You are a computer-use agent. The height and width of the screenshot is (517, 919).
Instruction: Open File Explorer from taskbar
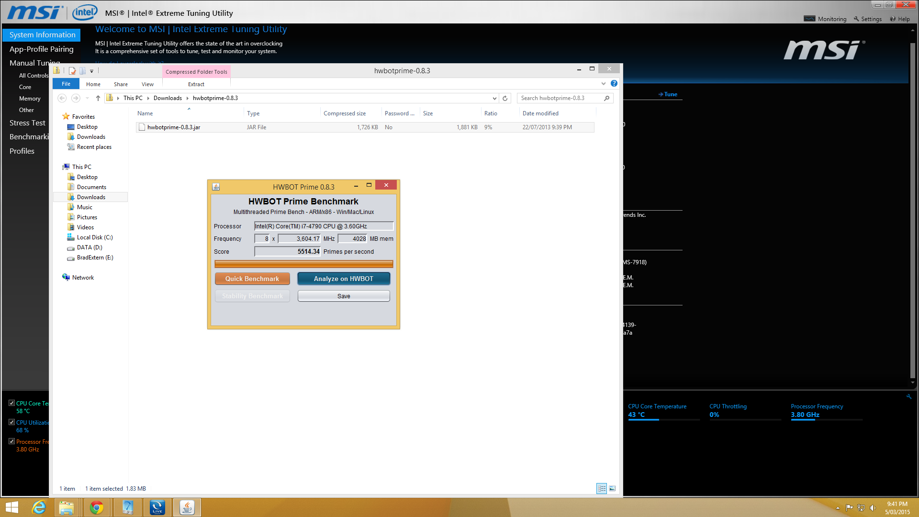[x=67, y=507]
